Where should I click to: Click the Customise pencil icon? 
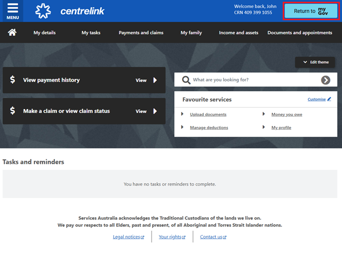tap(329, 99)
